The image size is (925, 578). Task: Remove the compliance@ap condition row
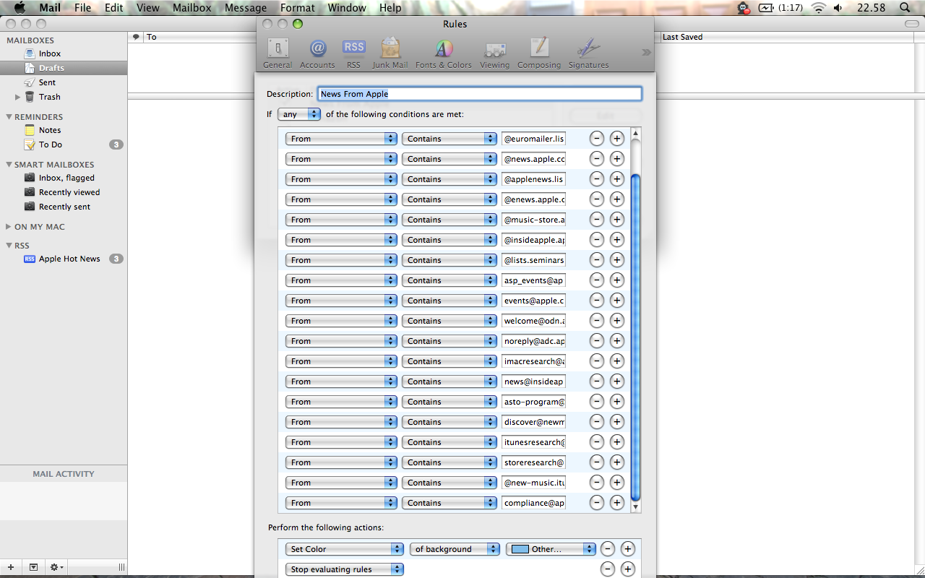[597, 503]
